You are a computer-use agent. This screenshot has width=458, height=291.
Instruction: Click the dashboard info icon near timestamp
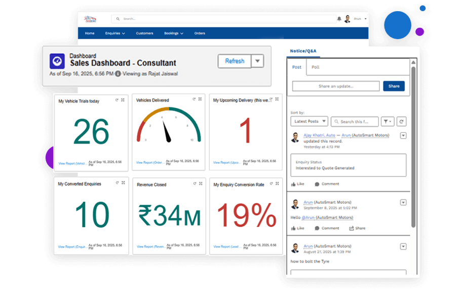pos(118,74)
